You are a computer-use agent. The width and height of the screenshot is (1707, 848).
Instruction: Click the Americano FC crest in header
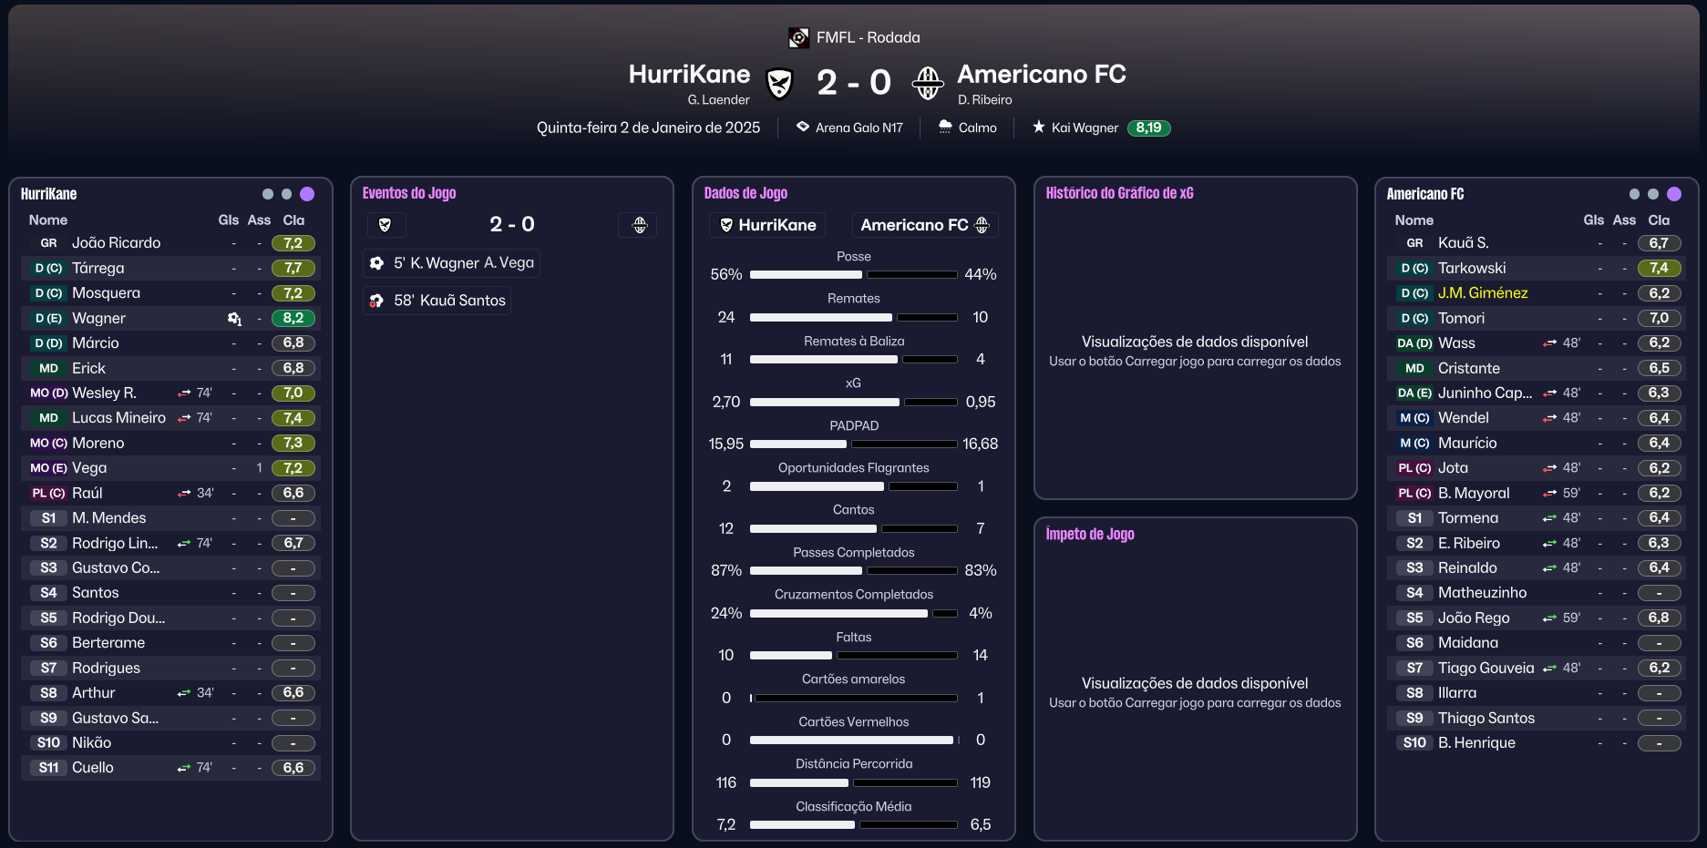pyautogui.click(x=928, y=83)
